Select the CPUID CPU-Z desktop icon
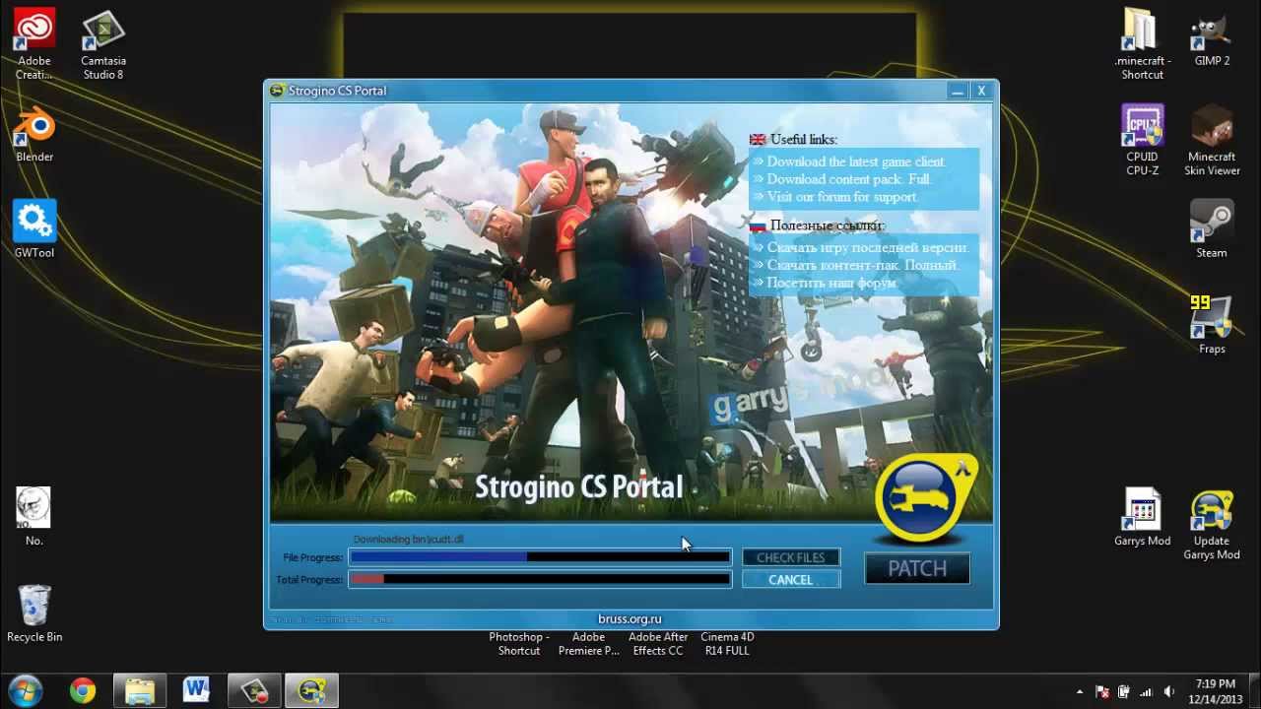The height and width of the screenshot is (709, 1261). pos(1143,140)
